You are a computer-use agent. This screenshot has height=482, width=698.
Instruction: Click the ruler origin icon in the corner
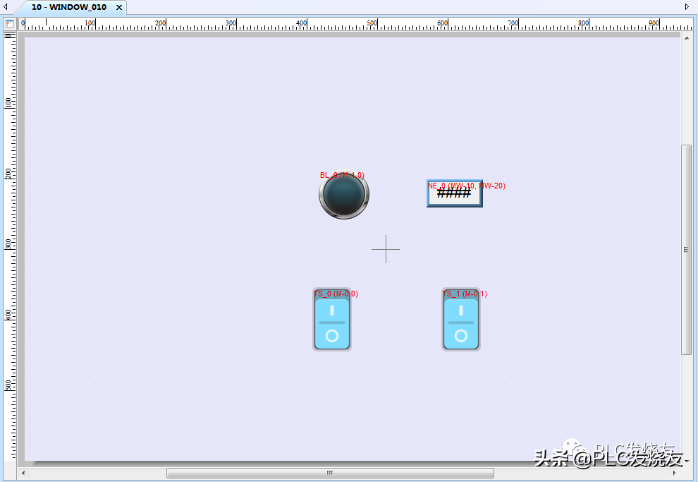pos(9,23)
